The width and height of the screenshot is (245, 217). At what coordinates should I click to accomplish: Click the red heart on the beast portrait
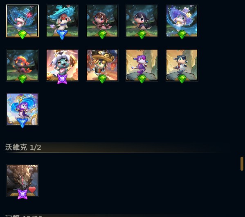pyautogui.click(x=32, y=190)
